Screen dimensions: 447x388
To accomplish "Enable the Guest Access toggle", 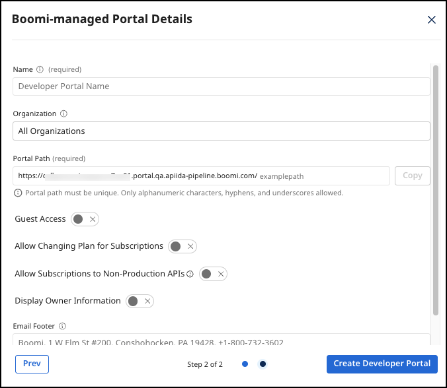I will coord(85,219).
